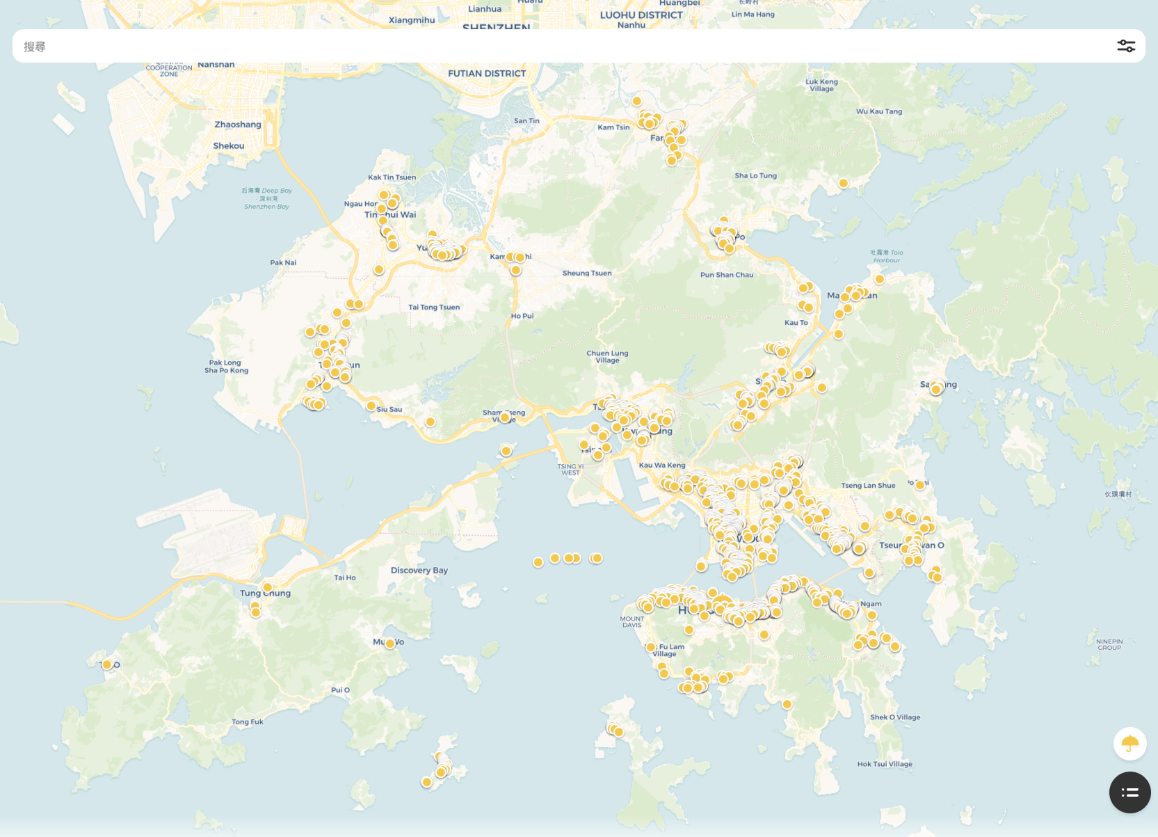Select the lone marker southwest of Tin Shui Wai
The height and width of the screenshot is (837, 1158).
point(379,269)
